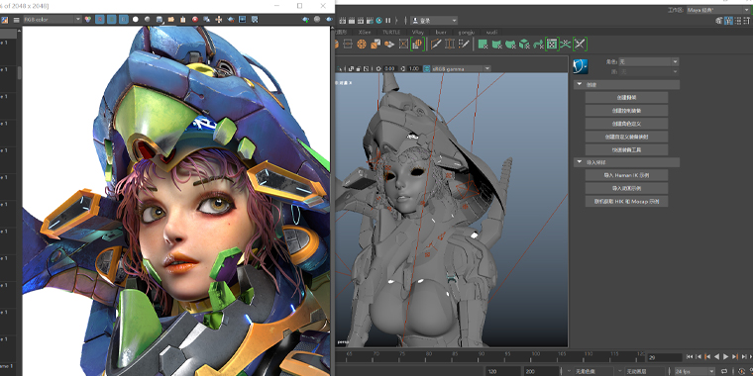
Task: Click the third button in the Create section
Action: click(x=626, y=124)
